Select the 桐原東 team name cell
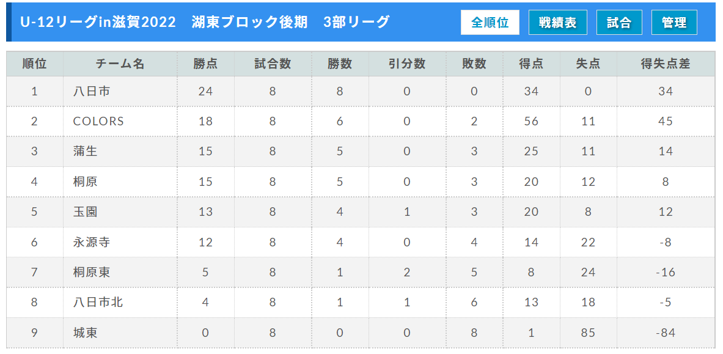Image resolution: width=723 pixels, height=354 pixels. pos(120,272)
